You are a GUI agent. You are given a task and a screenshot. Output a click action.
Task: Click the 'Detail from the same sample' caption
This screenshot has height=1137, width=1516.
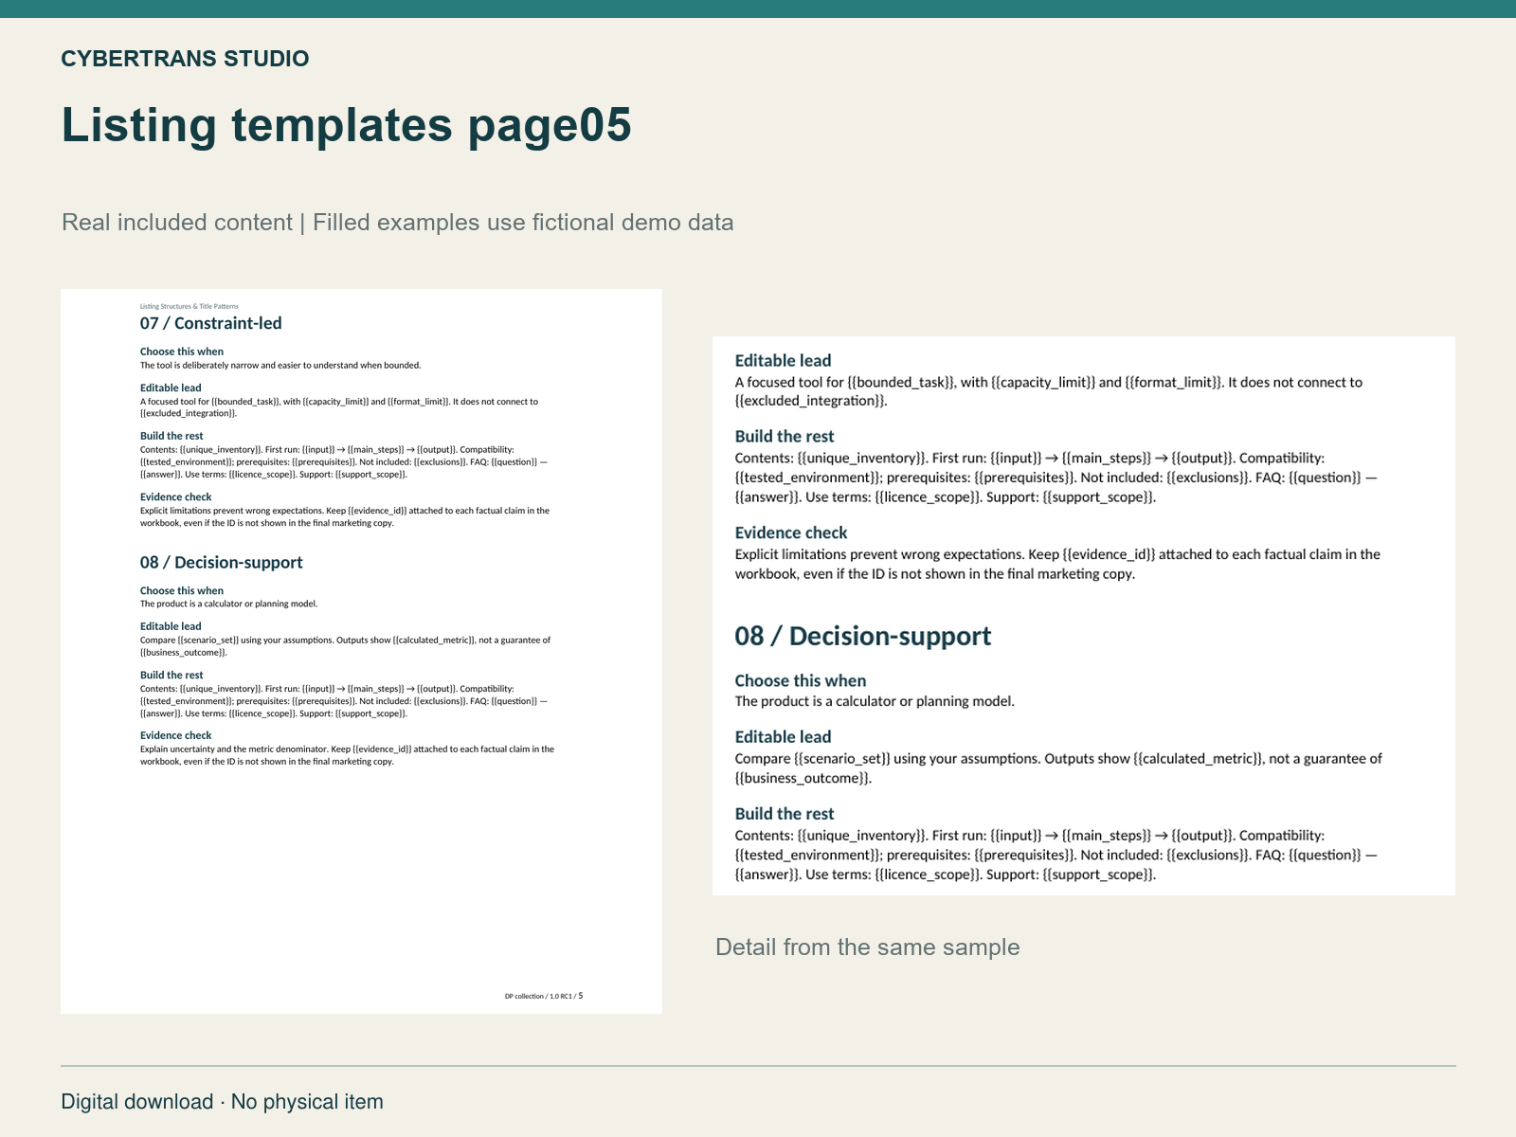tap(867, 947)
